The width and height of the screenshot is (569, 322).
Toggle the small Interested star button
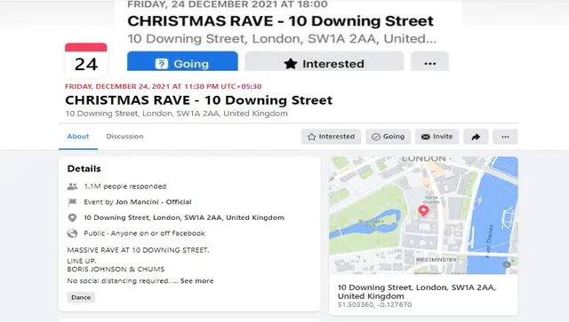pyautogui.click(x=331, y=137)
